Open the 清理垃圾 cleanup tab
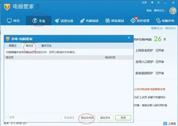Image resolution: width=178 pixels, height=126 pixels. [x=64, y=21]
